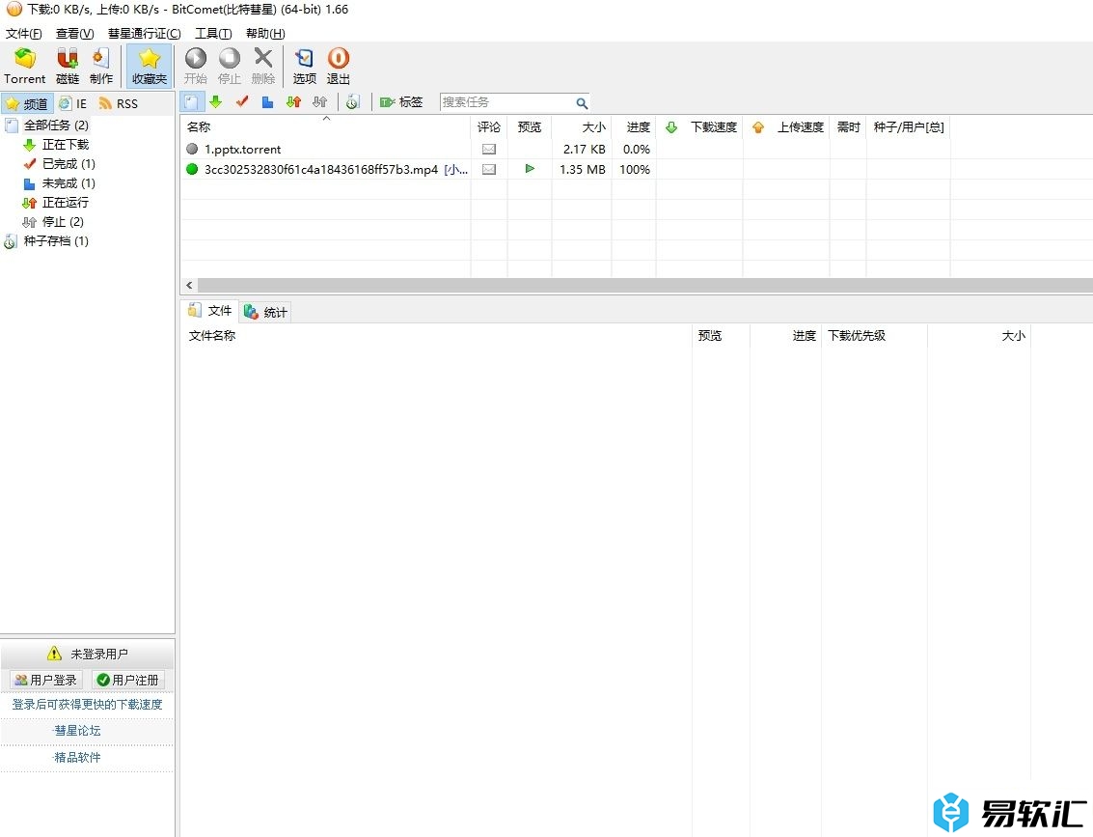Image resolution: width=1093 pixels, height=837 pixels.
Task: Click the comment envelope icon for mp4 task
Action: (489, 170)
